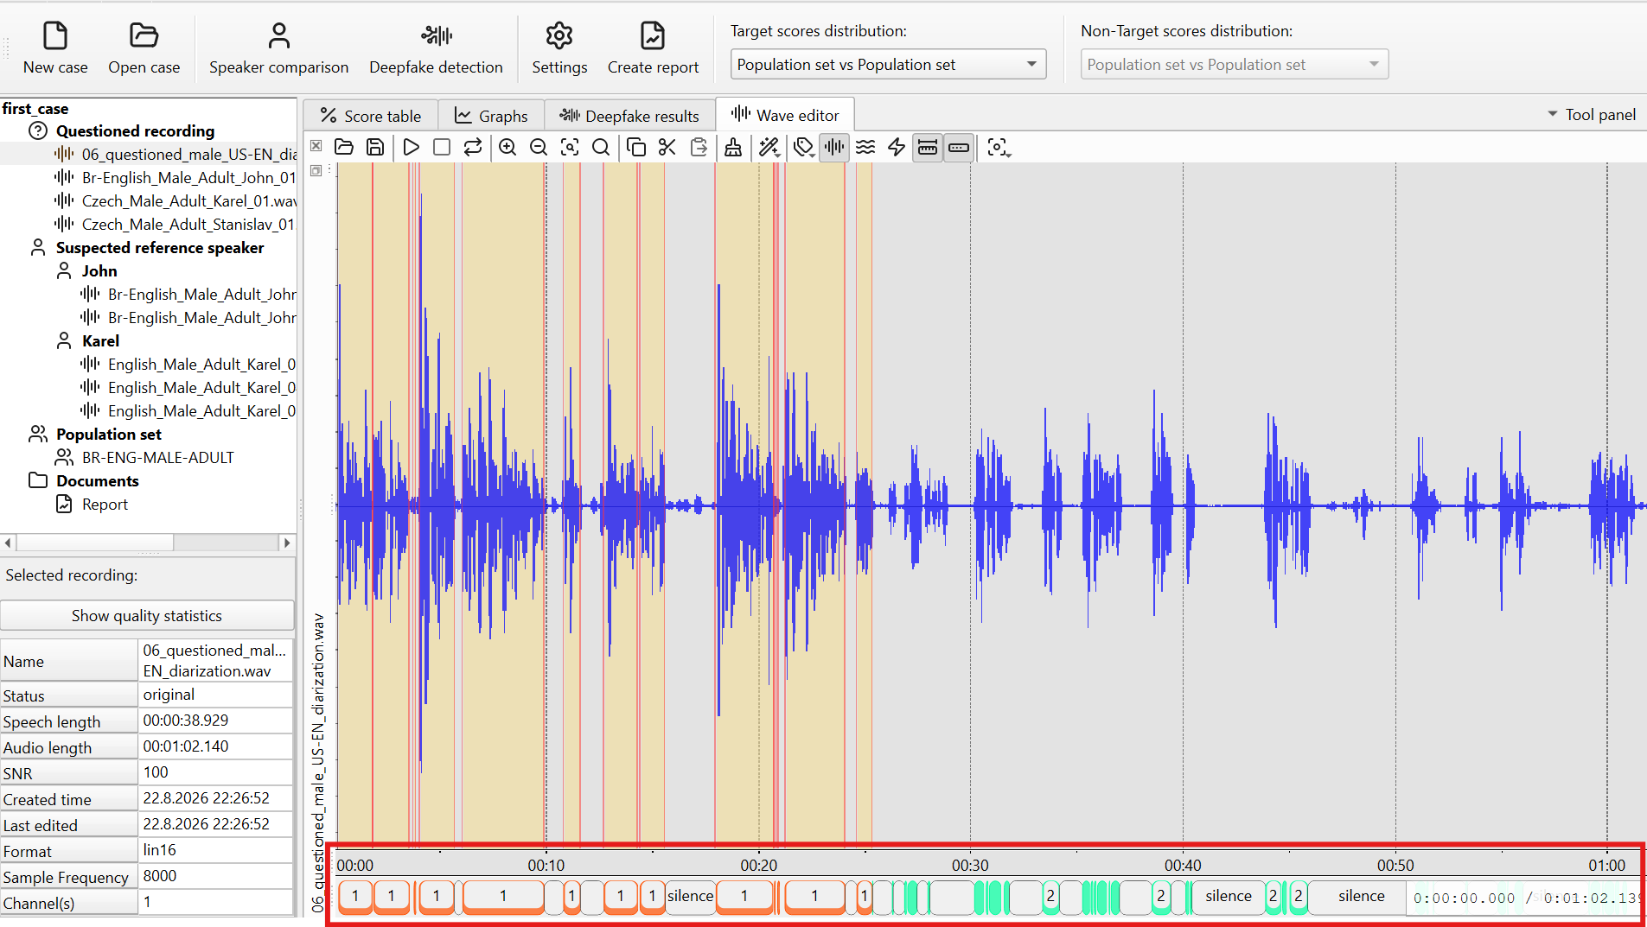This screenshot has width=1647, height=927.
Task: Select the Wave editor tab
Action: [x=785, y=115]
